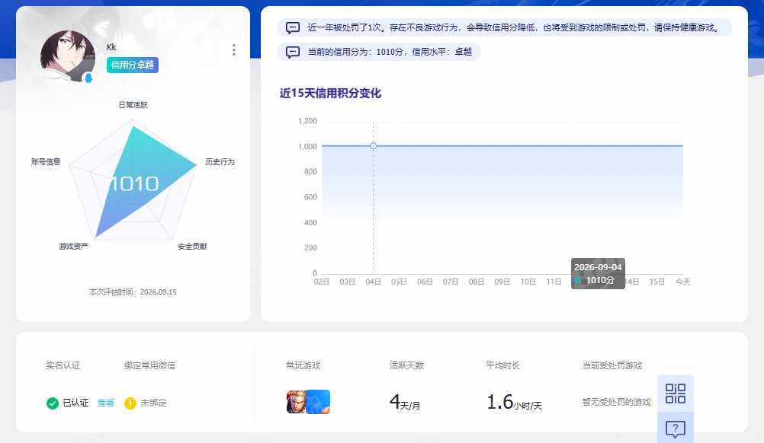This screenshot has height=443, width=764.
Task: Click the 1010 score in radar chart
Action: 134,183
